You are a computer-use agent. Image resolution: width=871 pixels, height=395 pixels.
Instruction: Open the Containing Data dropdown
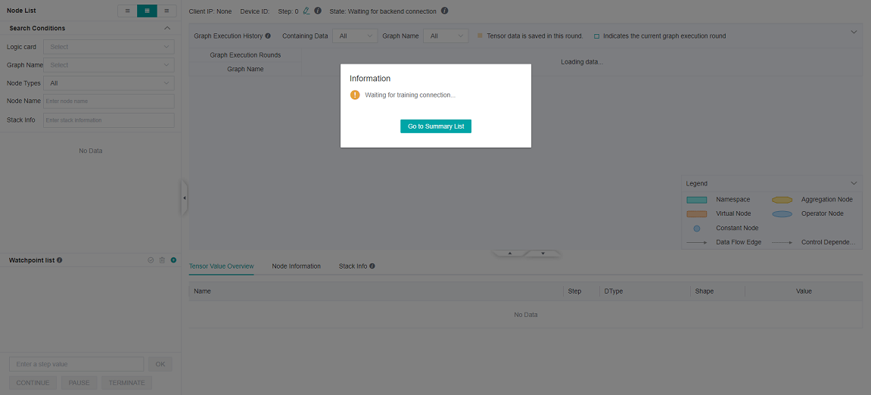[354, 36]
